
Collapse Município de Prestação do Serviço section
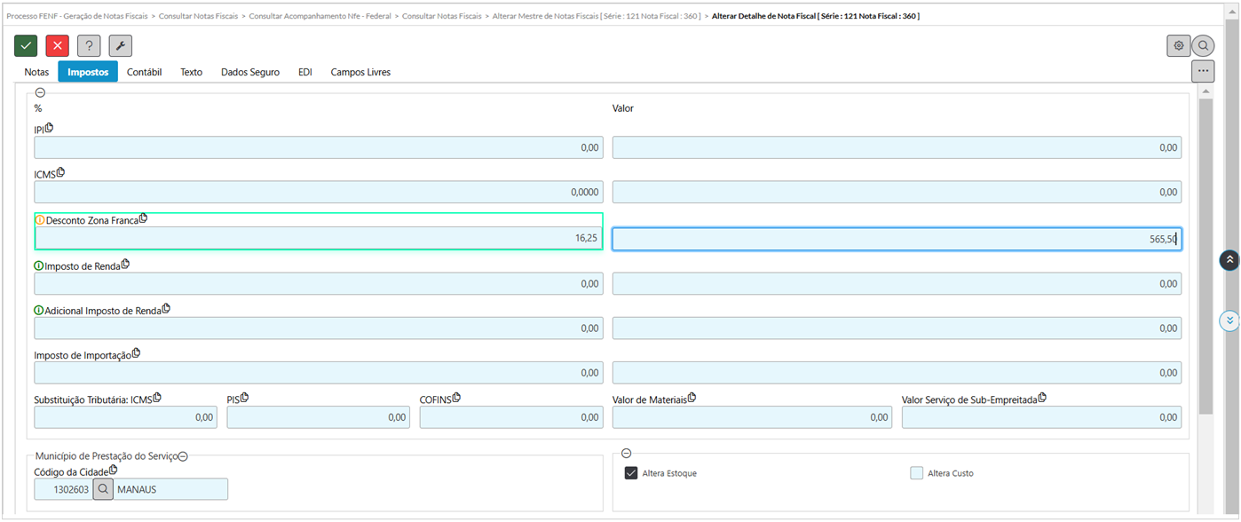[x=183, y=455]
